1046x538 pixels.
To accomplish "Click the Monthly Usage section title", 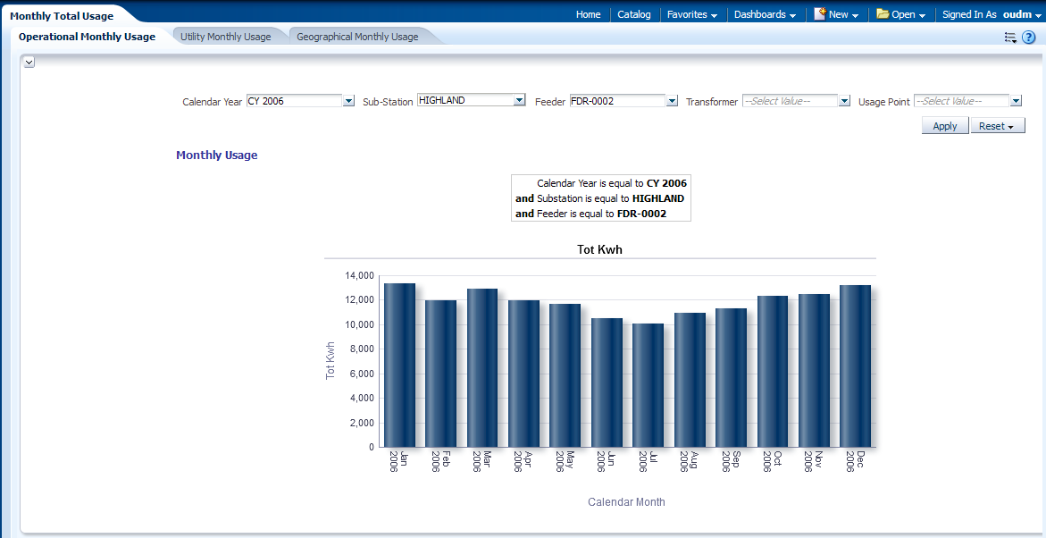I will [217, 155].
